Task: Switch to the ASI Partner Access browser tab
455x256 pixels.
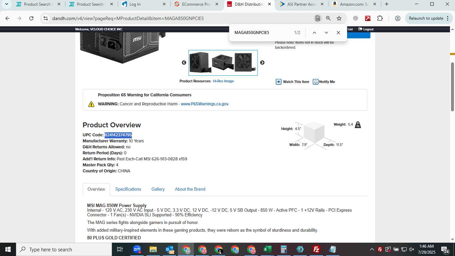Action: pos(301,4)
